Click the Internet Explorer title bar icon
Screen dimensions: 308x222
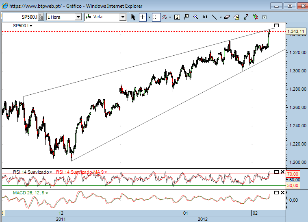click(4, 6)
